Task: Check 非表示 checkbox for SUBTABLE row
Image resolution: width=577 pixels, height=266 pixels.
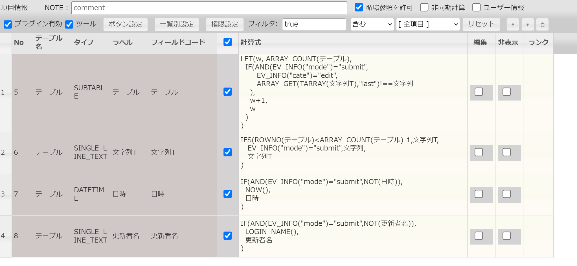Action: 507,92
